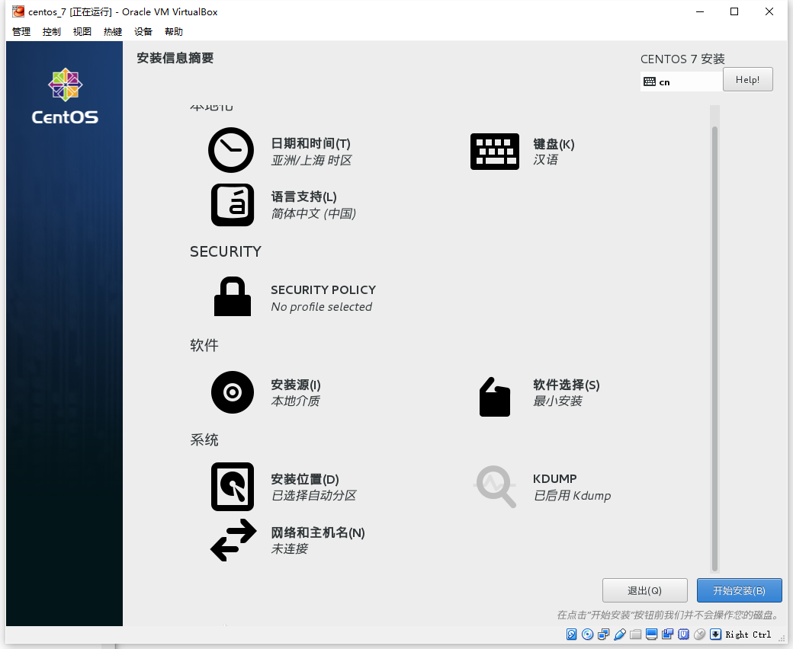Click the CentOS logo in sidebar
The height and width of the screenshot is (649, 793).
(x=65, y=96)
